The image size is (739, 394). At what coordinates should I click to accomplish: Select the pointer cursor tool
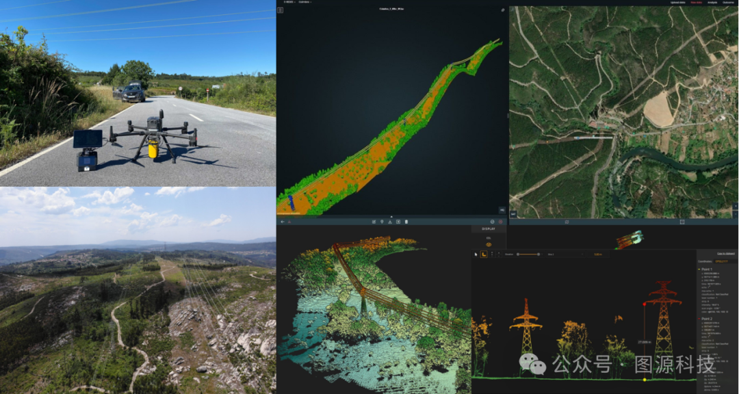(476, 254)
